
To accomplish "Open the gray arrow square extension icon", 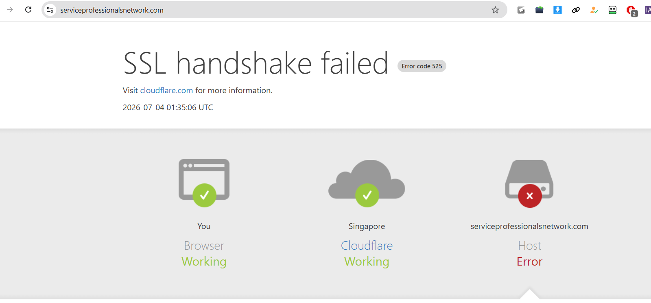I will (521, 10).
